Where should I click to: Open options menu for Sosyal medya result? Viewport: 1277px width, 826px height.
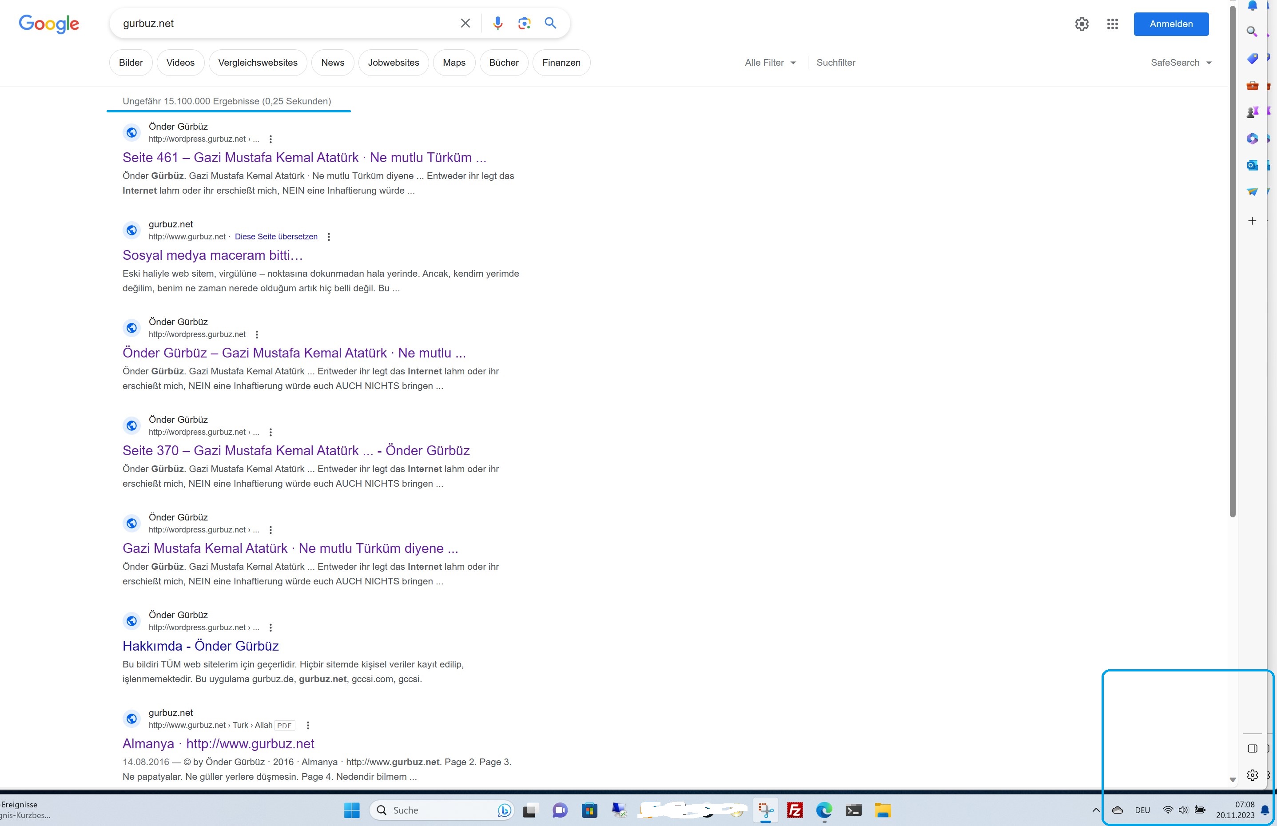(329, 237)
